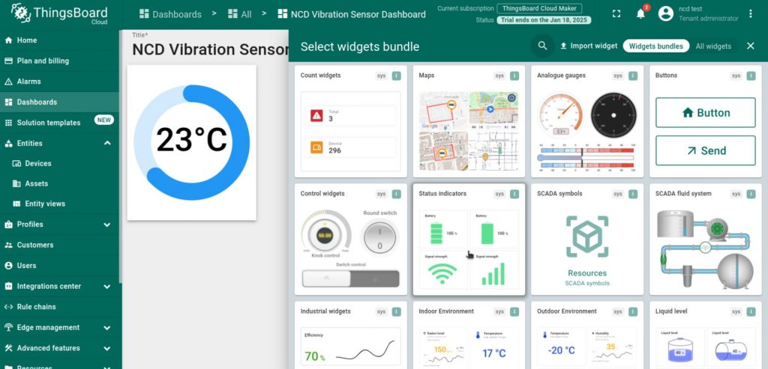Screen dimensions: 768x369
Task: Click info icon on Count widgets bundle
Action: click(396, 76)
